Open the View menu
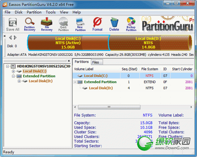This screenshot has width=197, height=157. (x=64, y=12)
